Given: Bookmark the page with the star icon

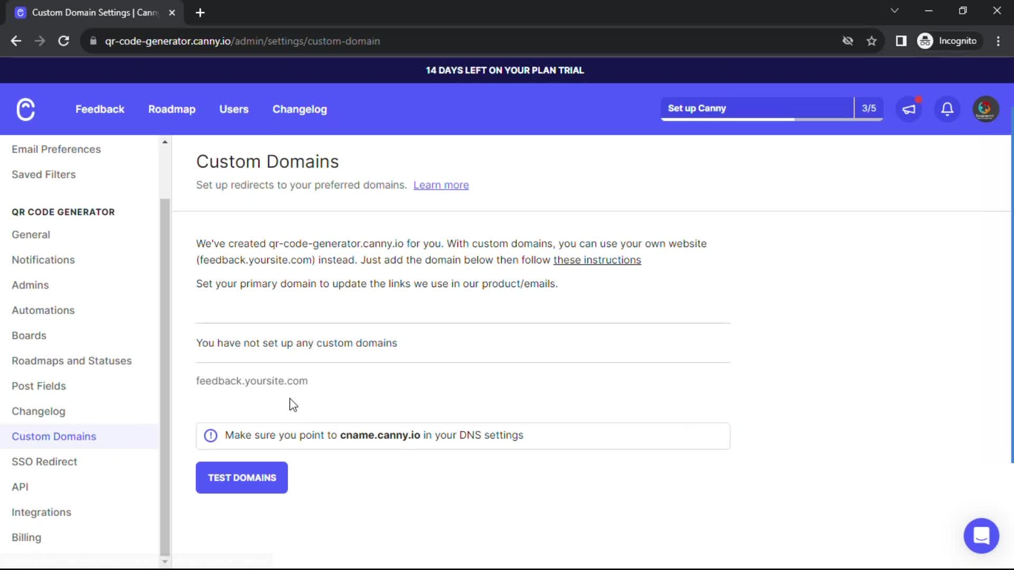Looking at the screenshot, I should pos(871,41).
